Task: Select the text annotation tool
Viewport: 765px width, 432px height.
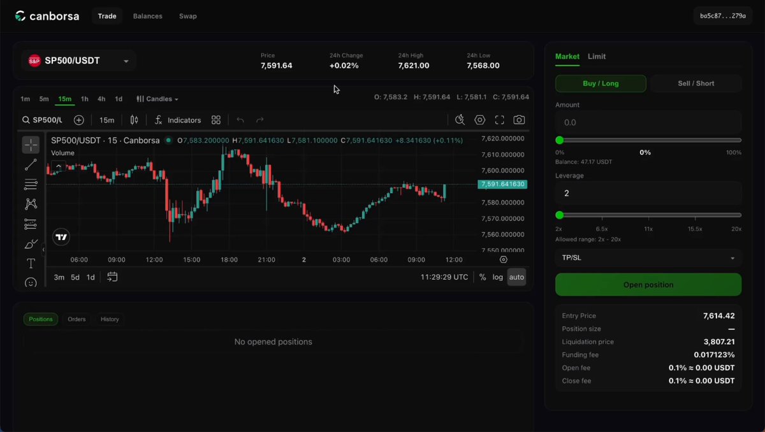Action: [31, 263]
